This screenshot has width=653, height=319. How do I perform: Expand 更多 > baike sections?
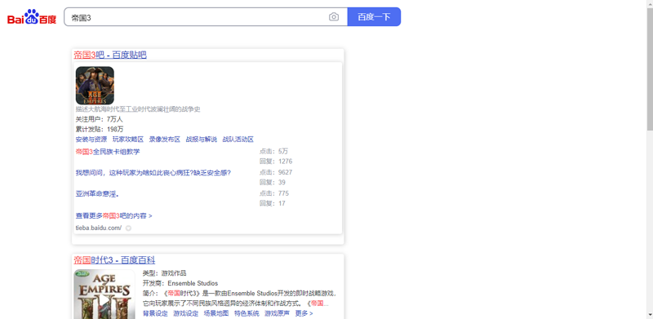304,313
